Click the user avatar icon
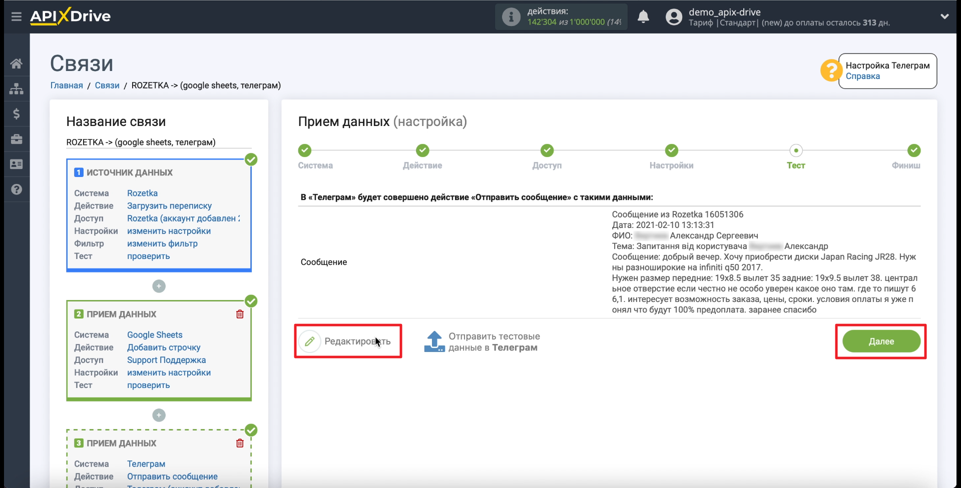This screenshot has width=961, height=488. tap(674, 17)
